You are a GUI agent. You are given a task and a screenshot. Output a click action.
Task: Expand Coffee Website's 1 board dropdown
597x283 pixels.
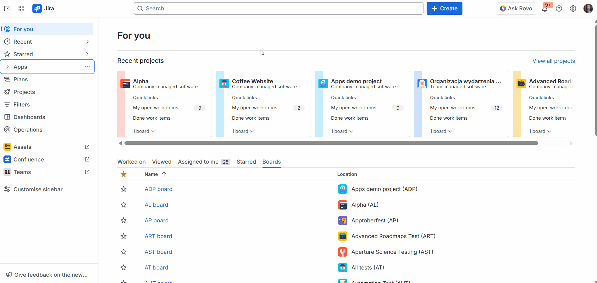coord(243,131)
